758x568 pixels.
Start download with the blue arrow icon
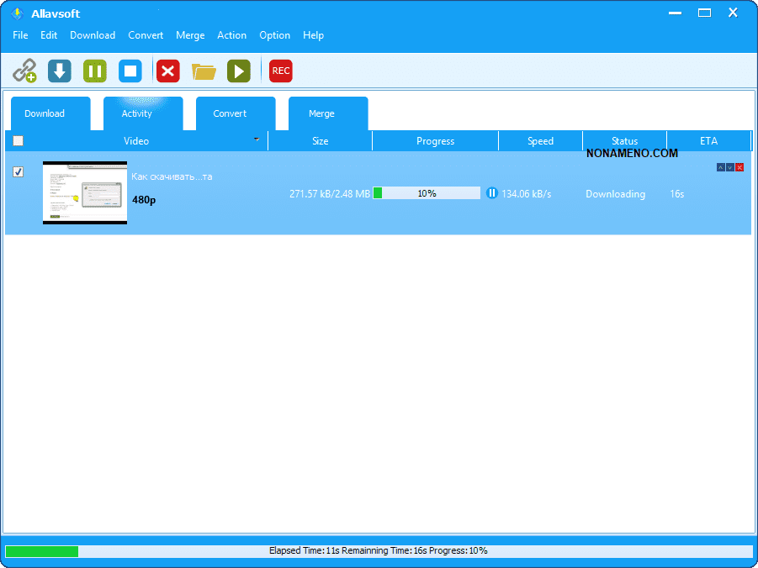(x=60, y=71)
